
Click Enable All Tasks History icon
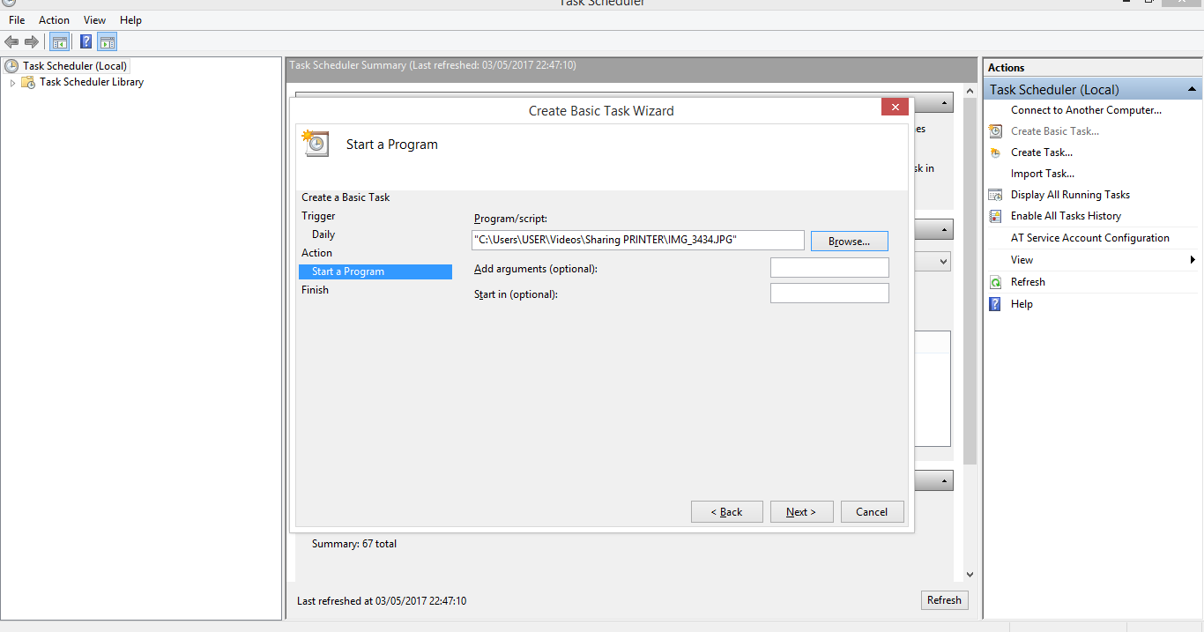point(995,216)
